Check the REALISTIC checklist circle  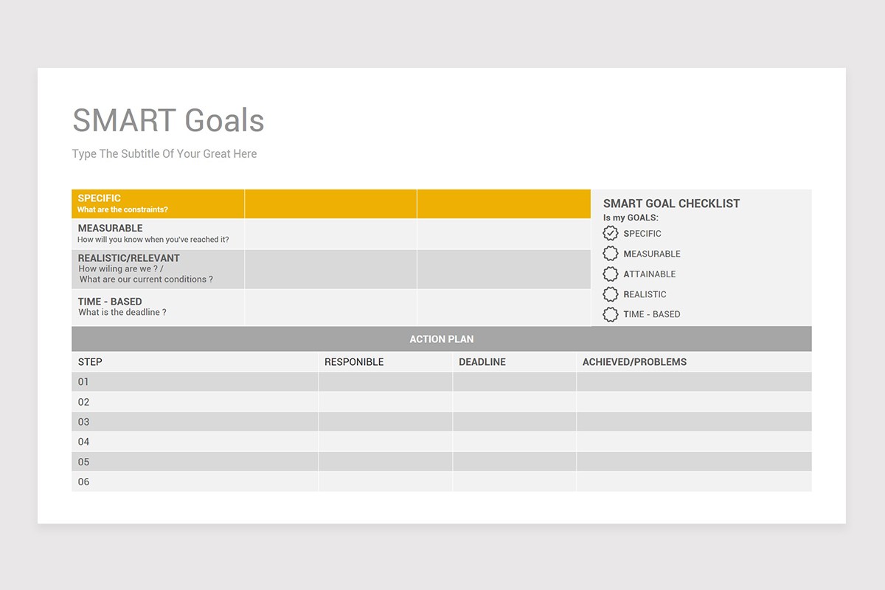coord(611,294)
